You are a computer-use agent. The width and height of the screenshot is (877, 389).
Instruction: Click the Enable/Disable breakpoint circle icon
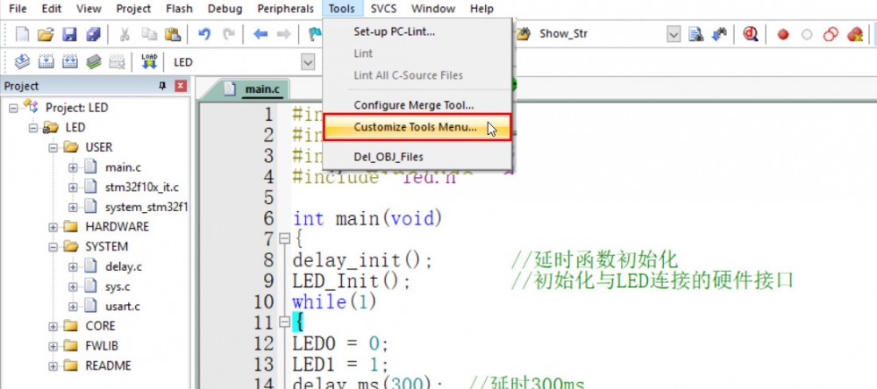pos(807,35)
